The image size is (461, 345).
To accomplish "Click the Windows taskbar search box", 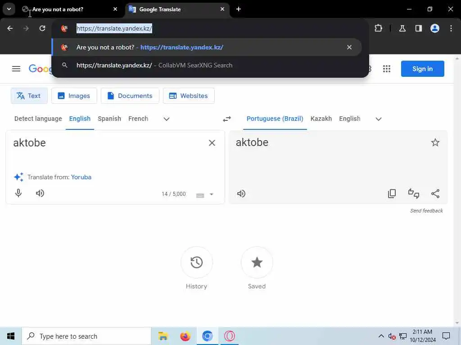I will click(86, 336).
